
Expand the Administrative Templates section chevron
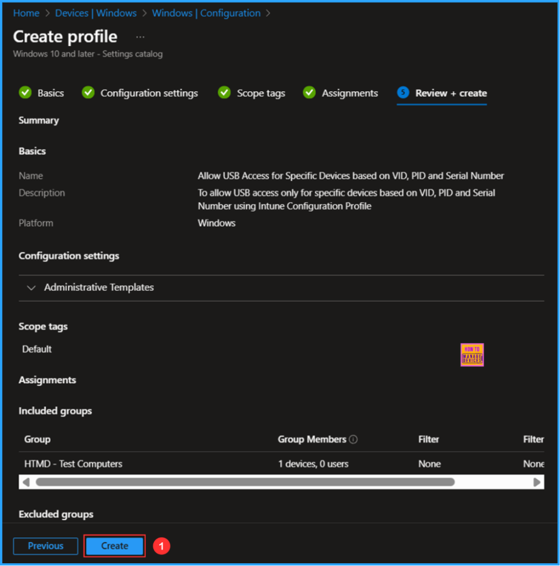click(x=32, y=287)
